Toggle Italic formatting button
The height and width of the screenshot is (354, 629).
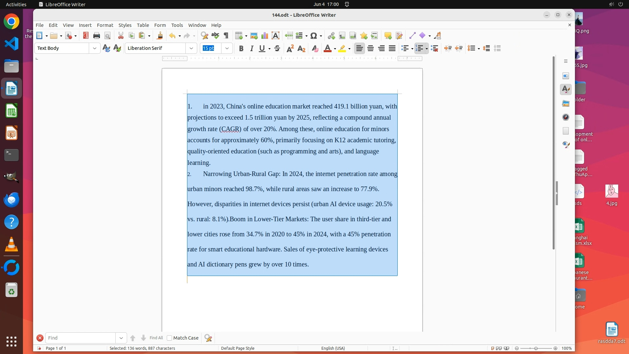coord(252,49)
